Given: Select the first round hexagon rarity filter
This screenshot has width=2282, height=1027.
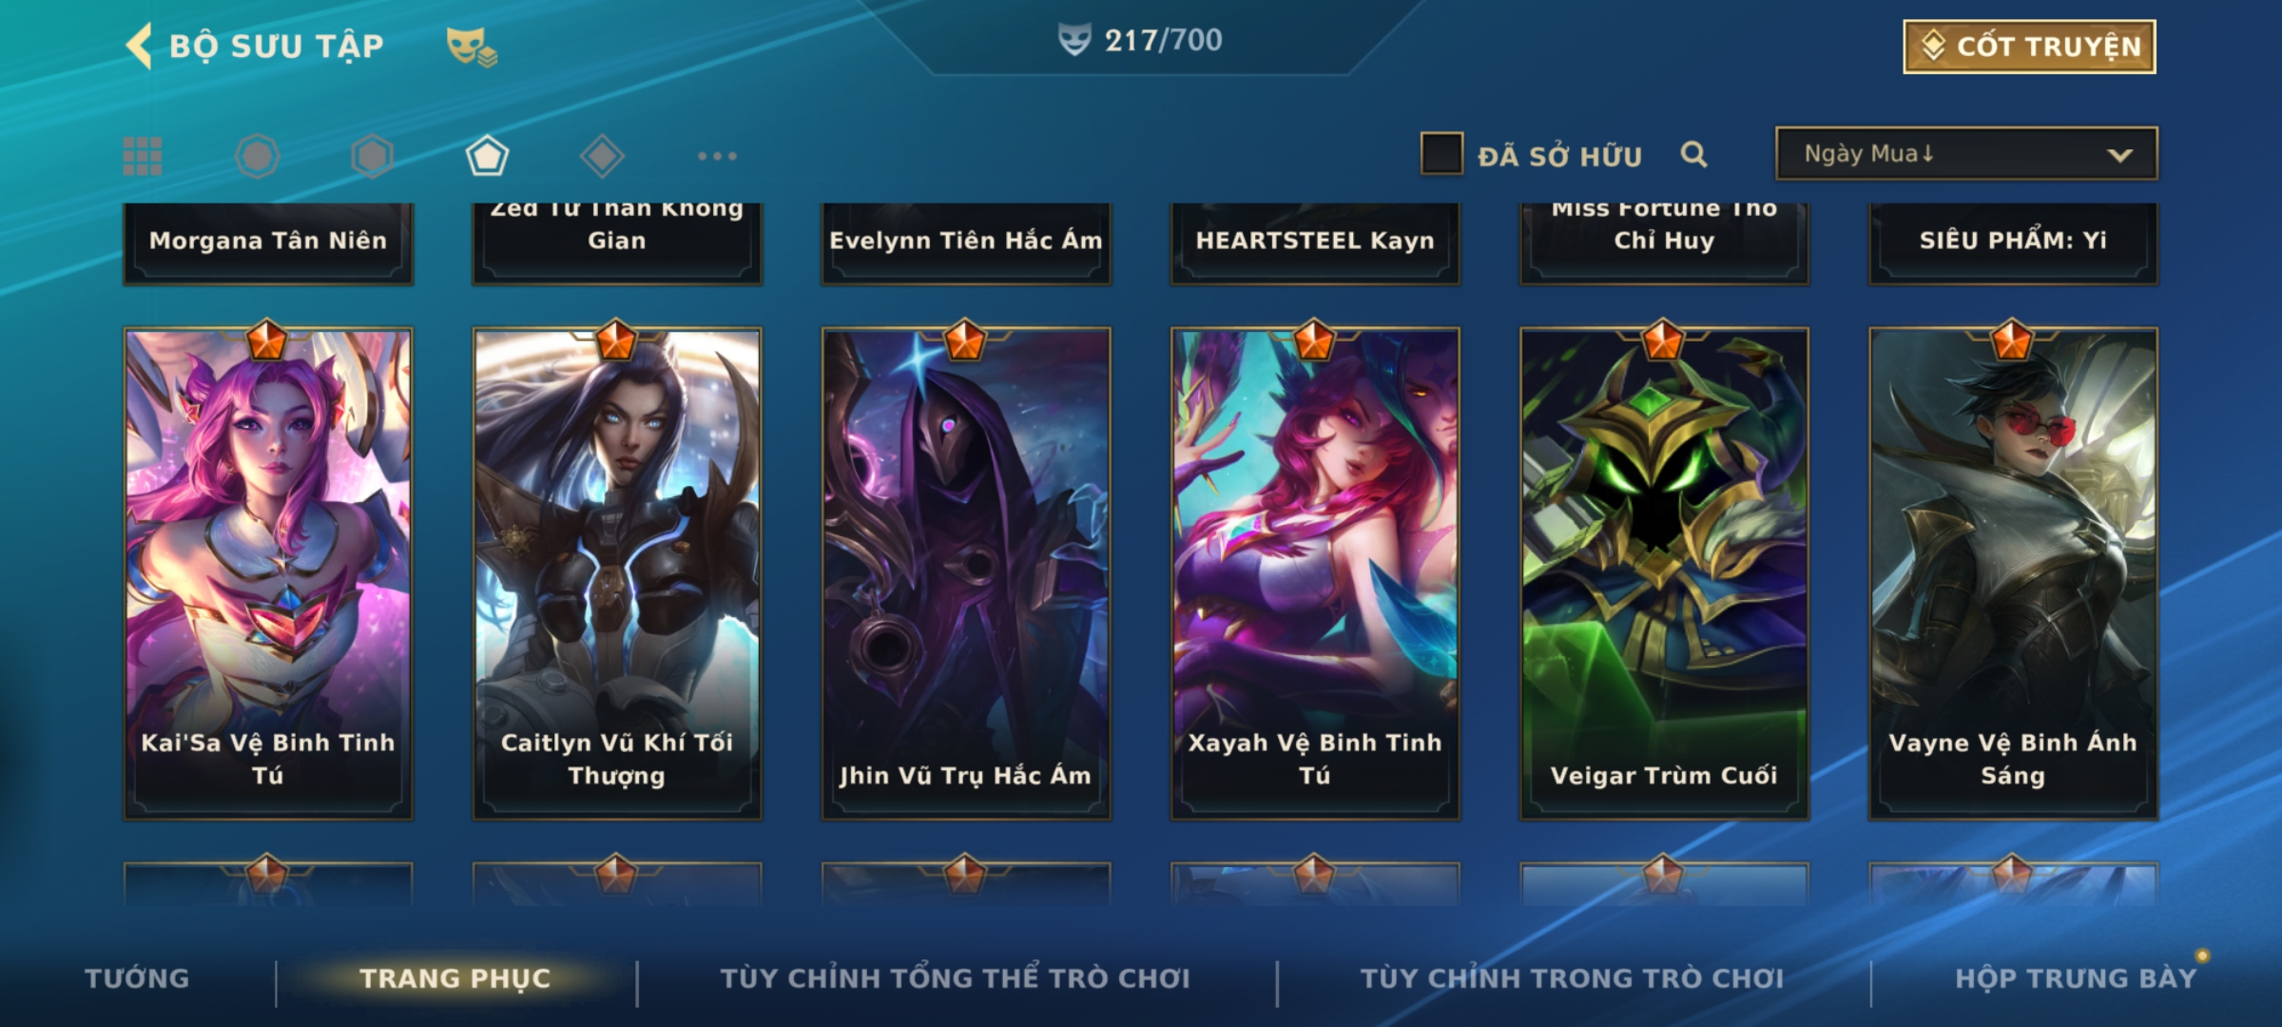Looking at the screenshot, I should pos(258,156).
